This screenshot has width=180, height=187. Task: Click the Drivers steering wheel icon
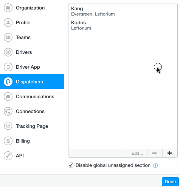pyautogui.click(x=8, y=52)
